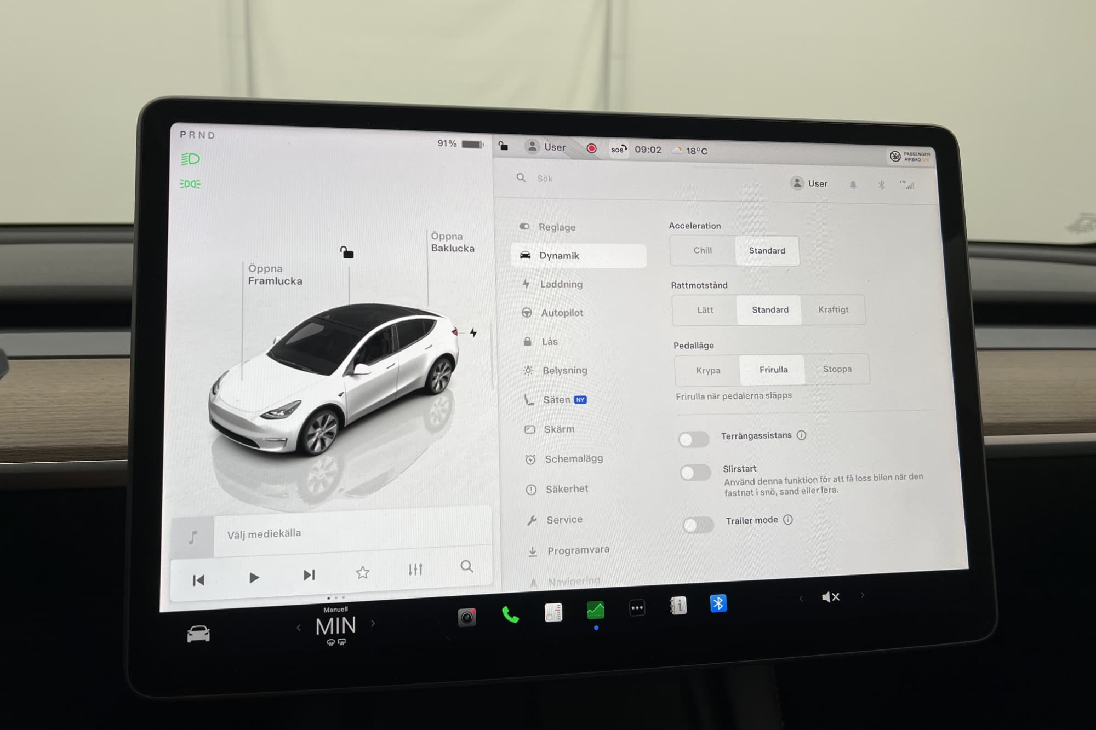Open the owner's manual app

click(678, 606)
